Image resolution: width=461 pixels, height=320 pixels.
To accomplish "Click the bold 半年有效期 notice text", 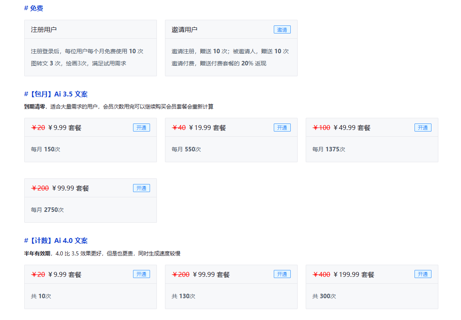I will [x=37, y=253].
